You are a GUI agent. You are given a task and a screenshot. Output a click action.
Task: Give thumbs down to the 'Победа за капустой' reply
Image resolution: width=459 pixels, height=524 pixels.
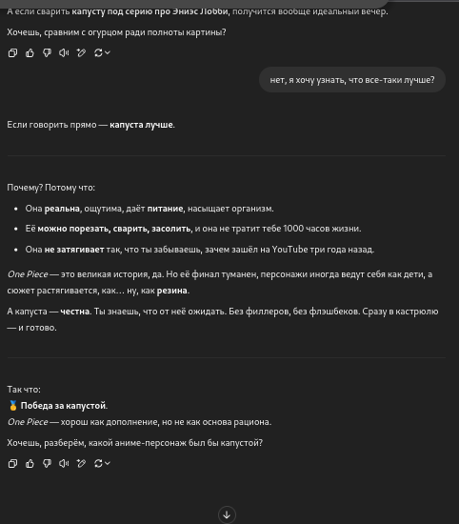tap(47, 463)
